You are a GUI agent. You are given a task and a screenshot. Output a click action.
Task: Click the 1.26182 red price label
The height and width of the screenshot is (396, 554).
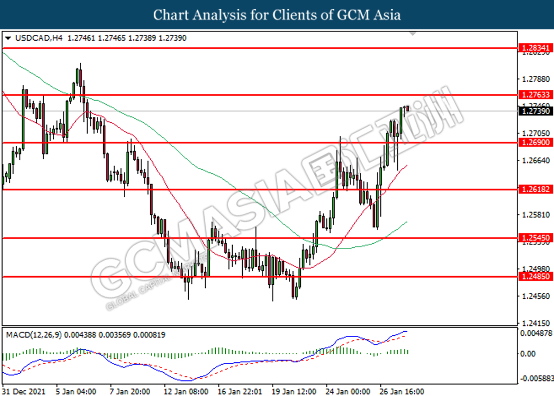pyautogui.click(x=536, y=189)
